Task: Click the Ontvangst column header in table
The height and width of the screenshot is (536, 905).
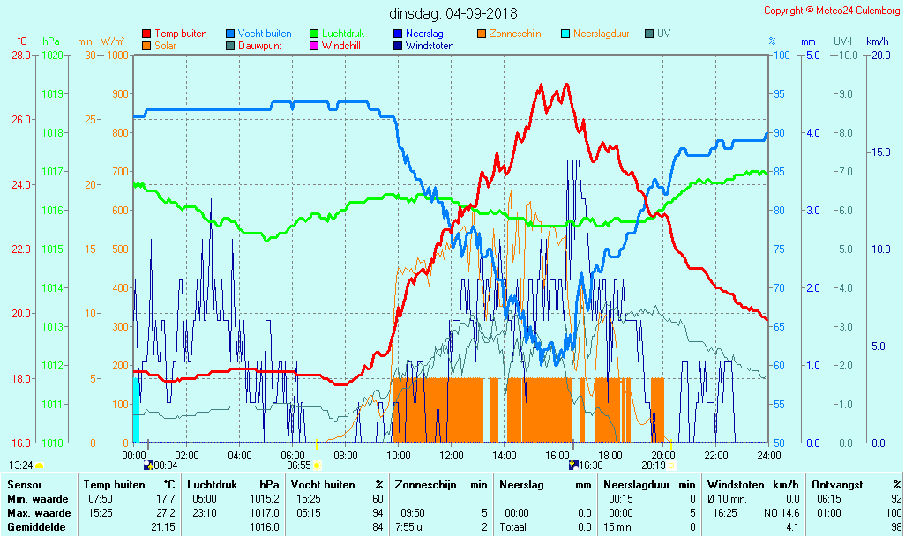Action: point(834,485)
